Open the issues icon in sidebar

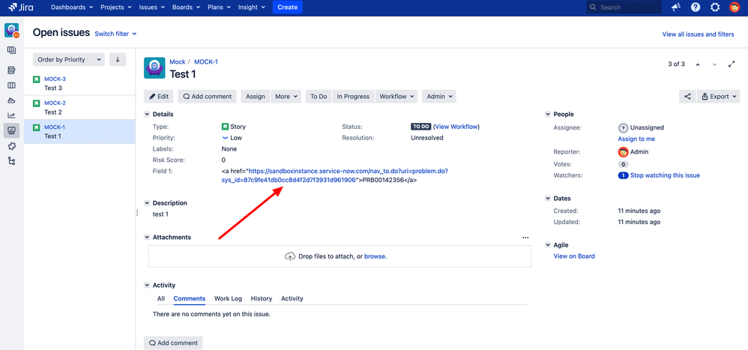click(x=11, y=130)
